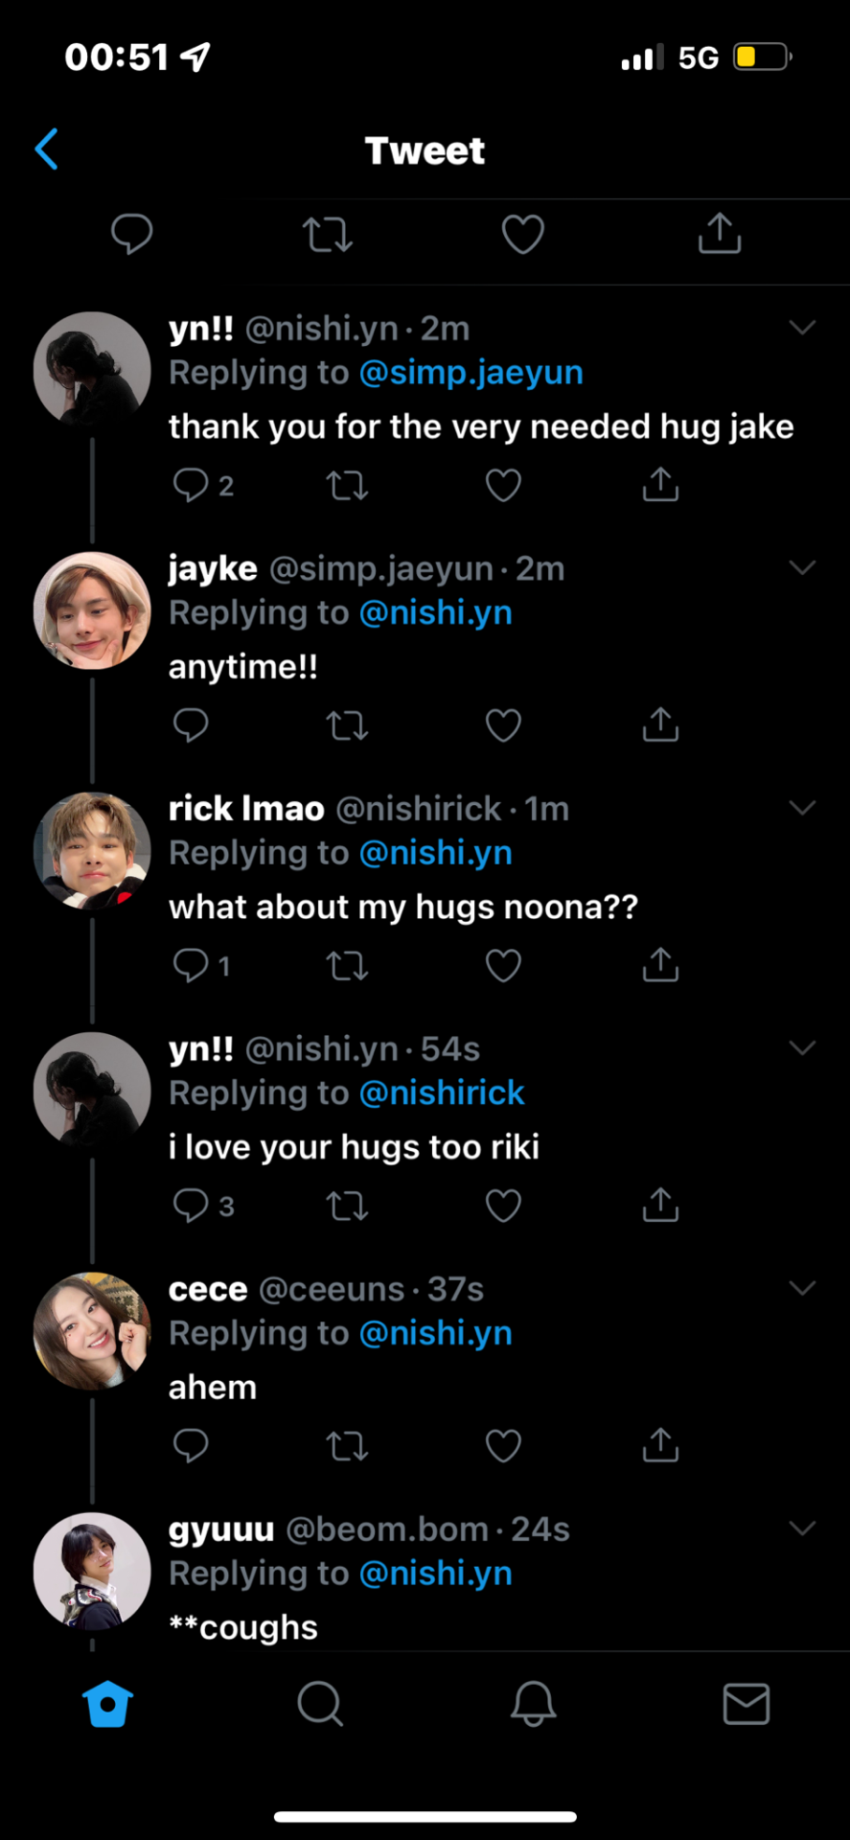Tap the main tweet's share icon
This screenshot has height=1840, width=850.
(x=720, y=234)
